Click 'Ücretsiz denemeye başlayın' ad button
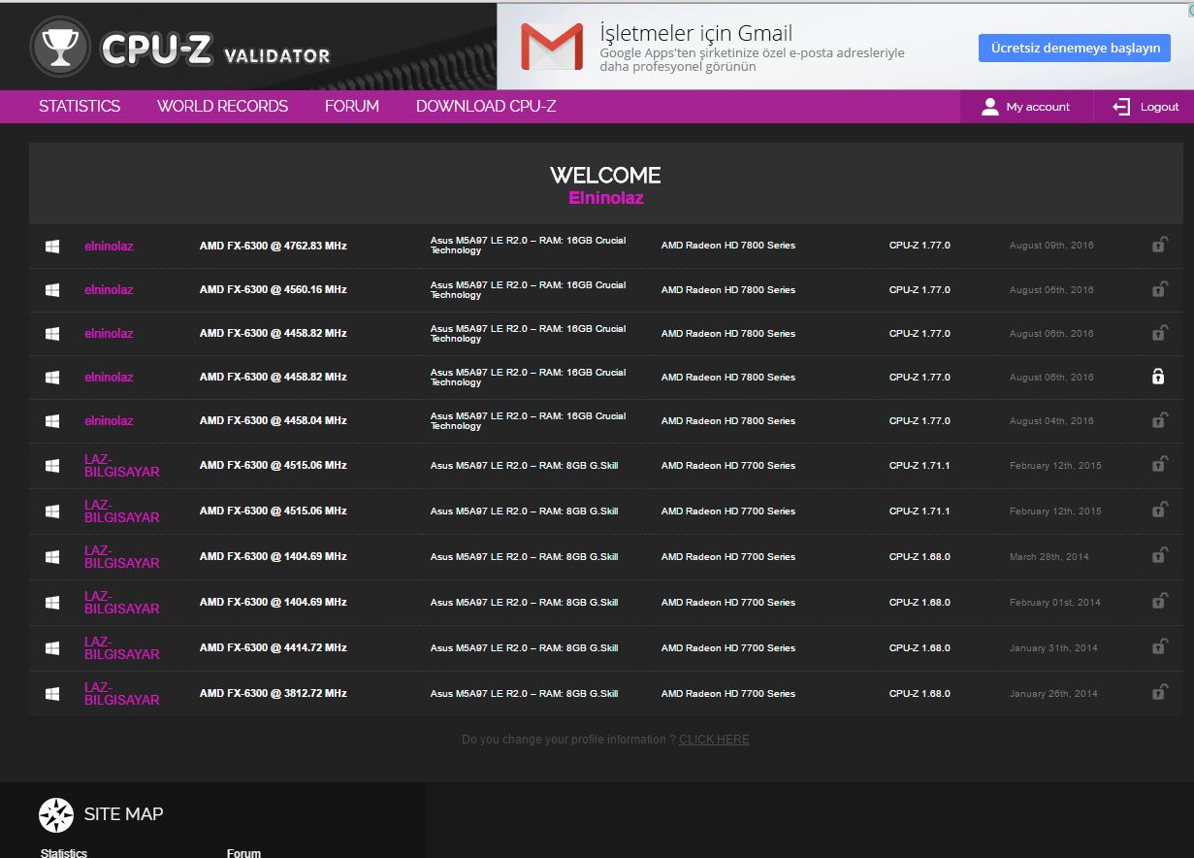Image resolution: width=1194 pixels, height=858 pixels. pos(1075,48)
